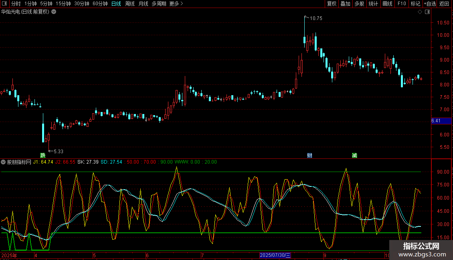Viewport: 453px width, 260px height.
Task: Toggle the side panel window icon
Action: 427,12
